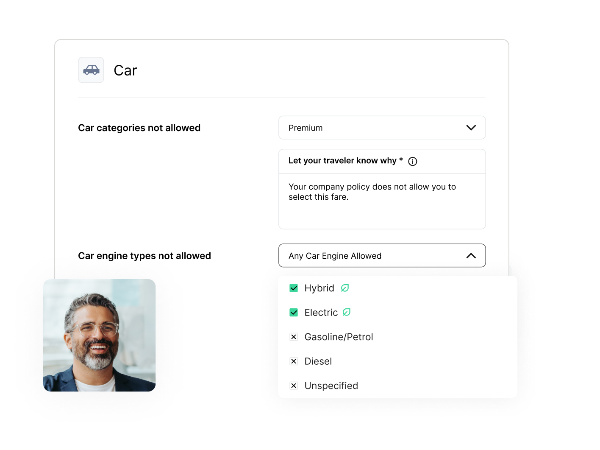This screenshot has height=450, width=600.
Task: Click the green leaf icon next to Electric
Action: (347, 312)
